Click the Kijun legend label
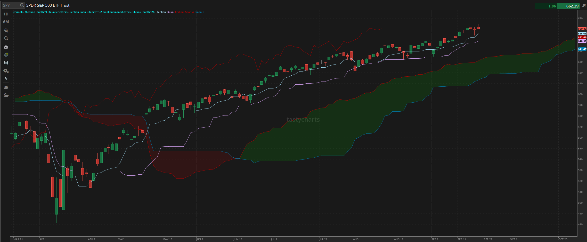The width and height of the screenshot is (587, 242). [x=170, y=12]
